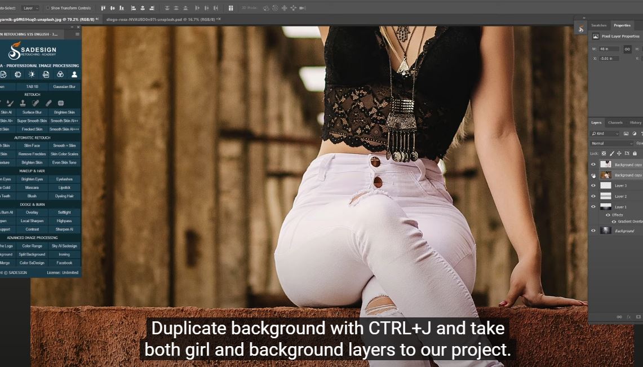The image size is (643, 367).
Task: Click the align horizontal centers icon
Action: click(x=143, y=8)
